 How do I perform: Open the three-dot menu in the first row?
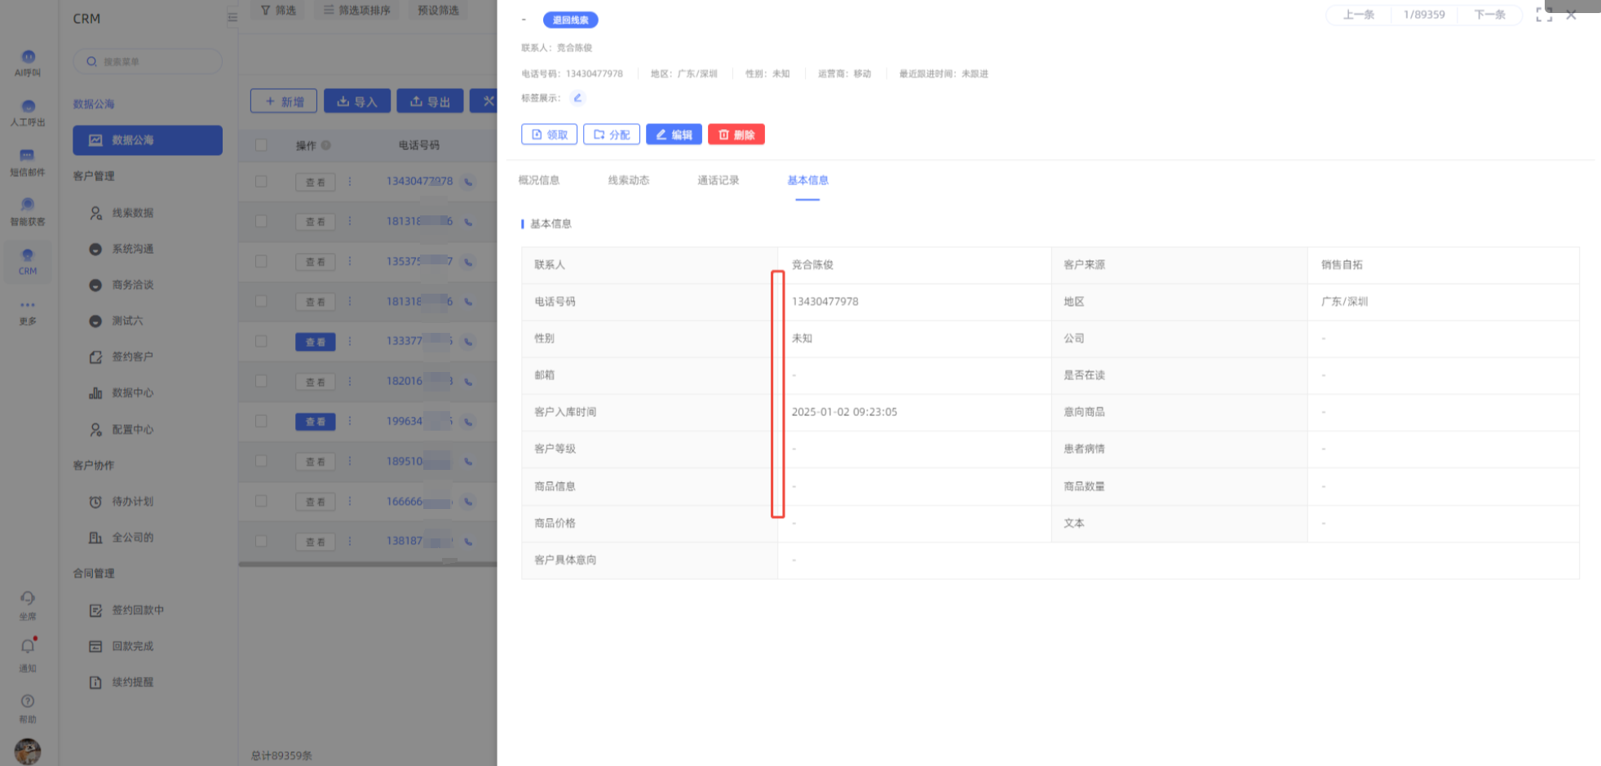click(350, 181)
